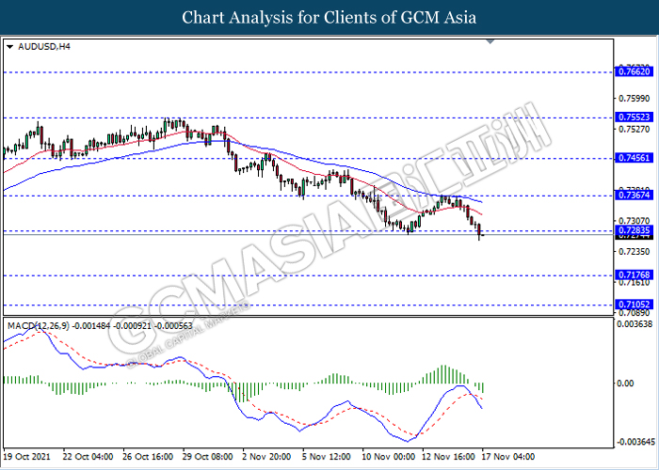Click the latest candlestick on the price chart
Image resolution: width=659 pixels, height=470 pixels.
(x=480, y=231)
